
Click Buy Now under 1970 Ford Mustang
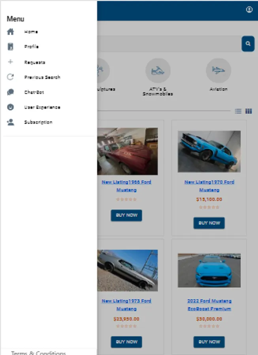[209, 223]
